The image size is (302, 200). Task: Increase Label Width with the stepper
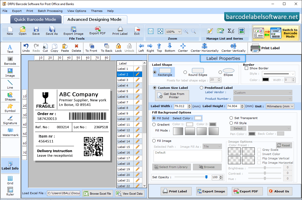(x=189, y=105)
